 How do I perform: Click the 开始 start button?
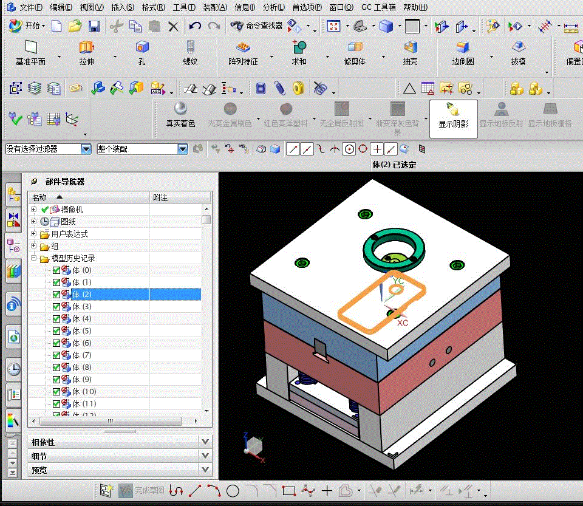pyautogui.click(x=27, y=26)
